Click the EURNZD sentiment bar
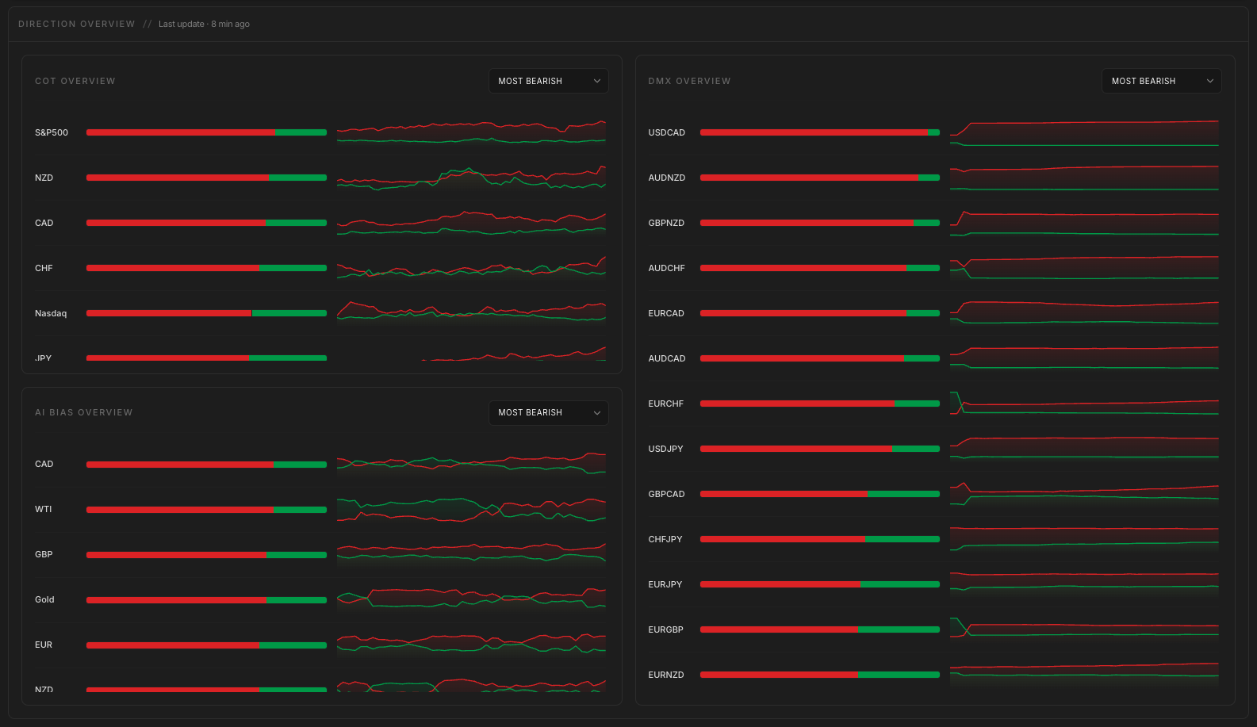This screenshot has width=1257, height=727. click(820, 675)
